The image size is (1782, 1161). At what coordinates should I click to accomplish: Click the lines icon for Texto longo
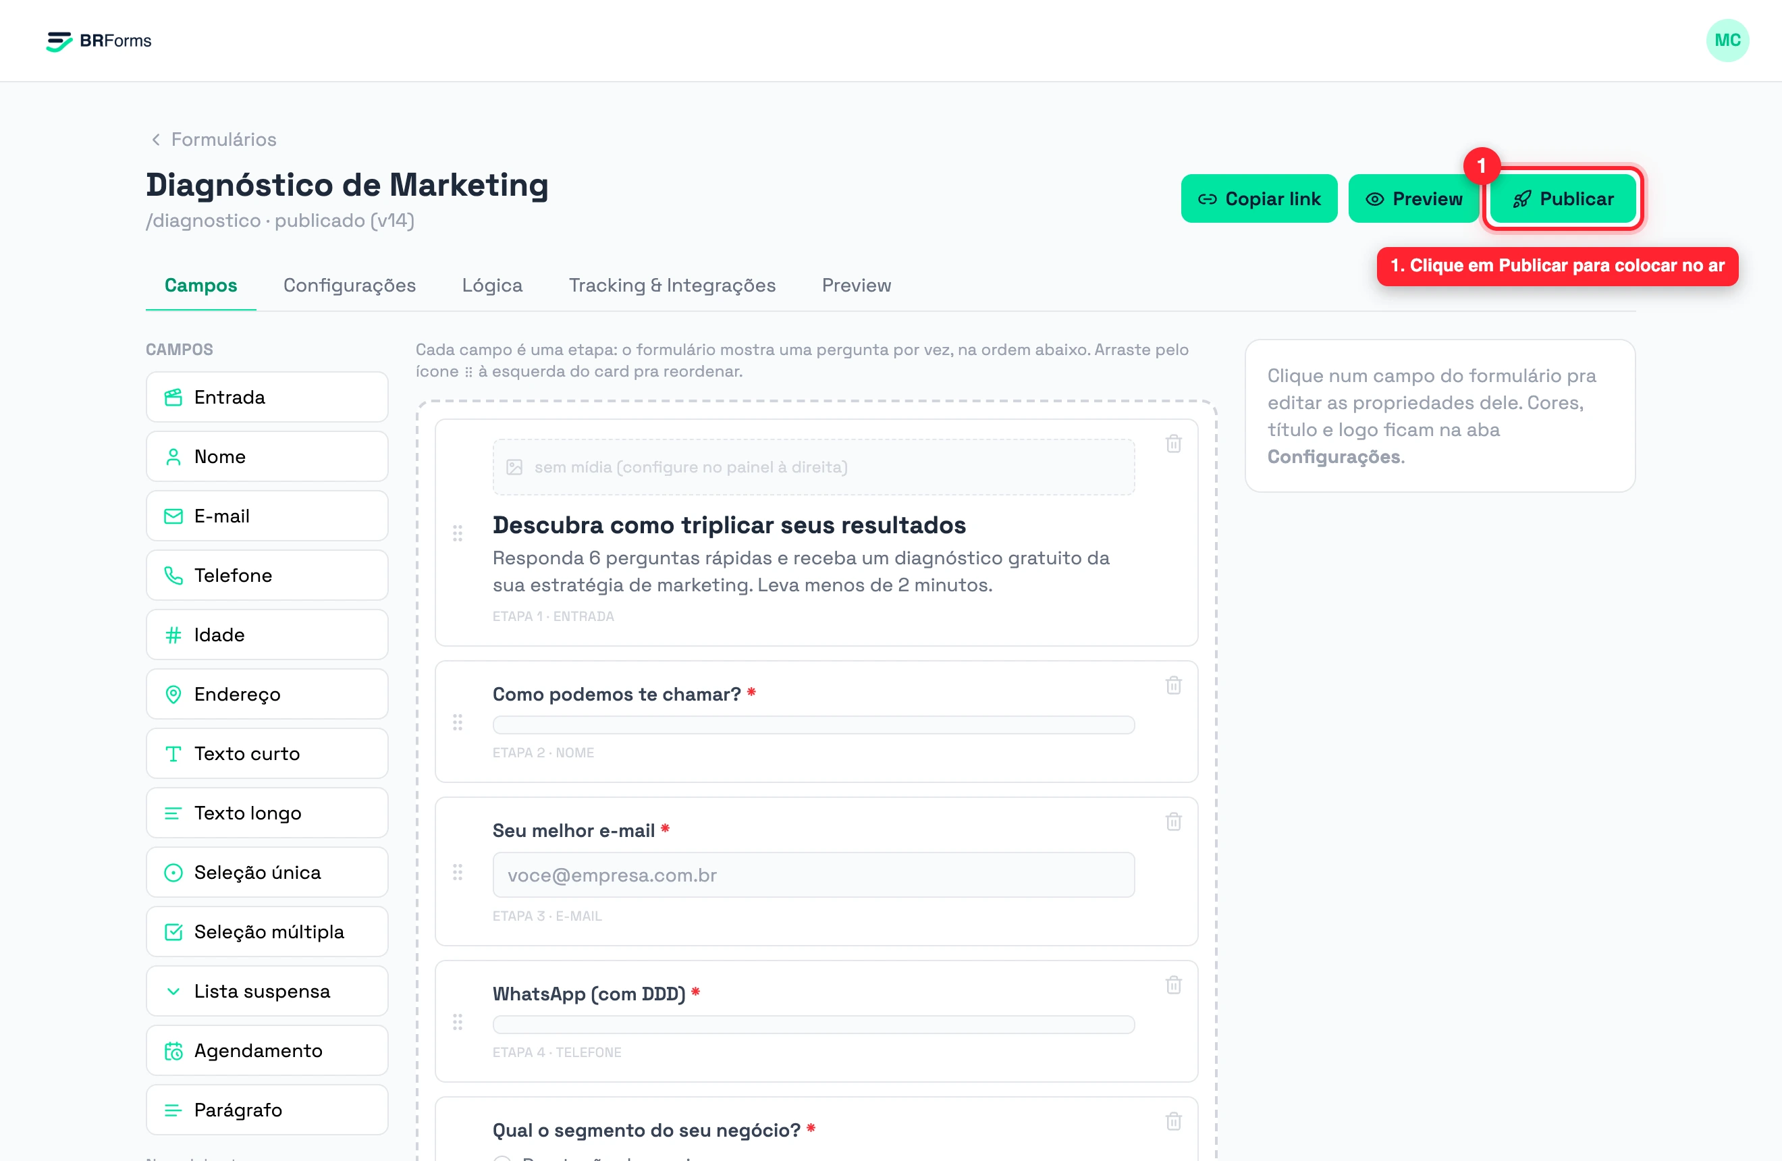(x=173, y=813)
